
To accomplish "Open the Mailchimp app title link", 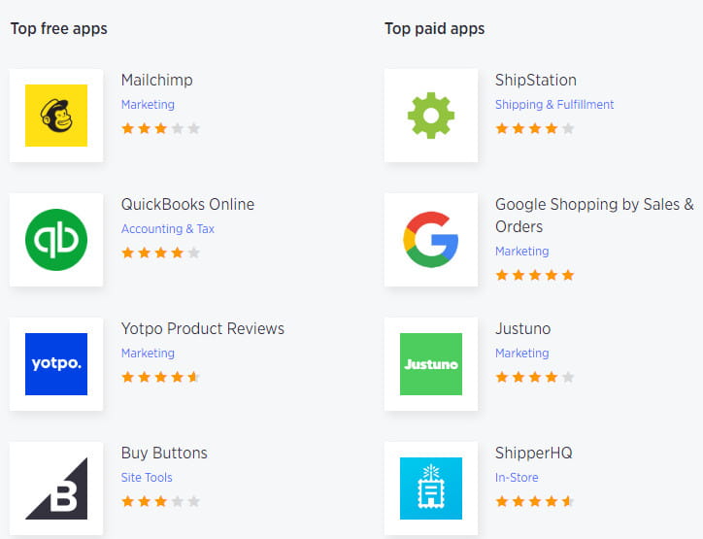I will (156, 80).
